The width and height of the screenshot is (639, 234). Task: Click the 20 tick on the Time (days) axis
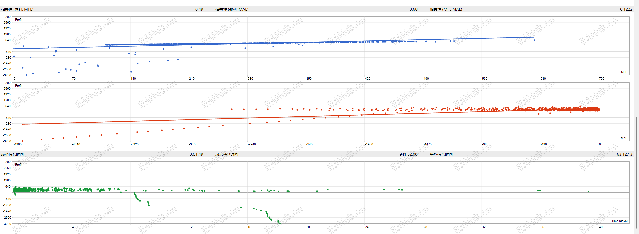[x=308, y=227]
